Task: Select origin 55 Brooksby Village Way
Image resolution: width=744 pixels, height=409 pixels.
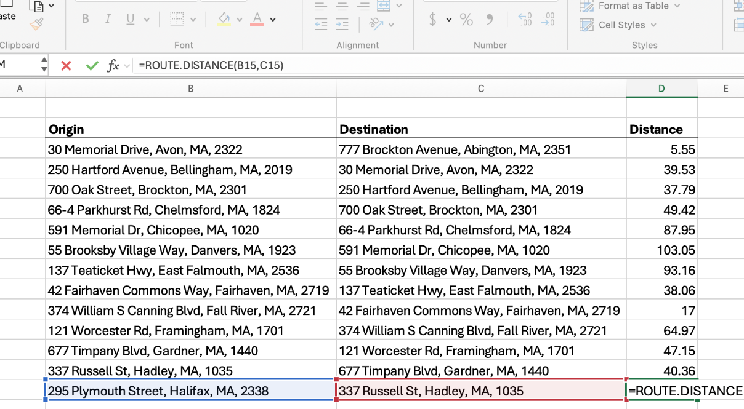Action: tap(191, 250)
